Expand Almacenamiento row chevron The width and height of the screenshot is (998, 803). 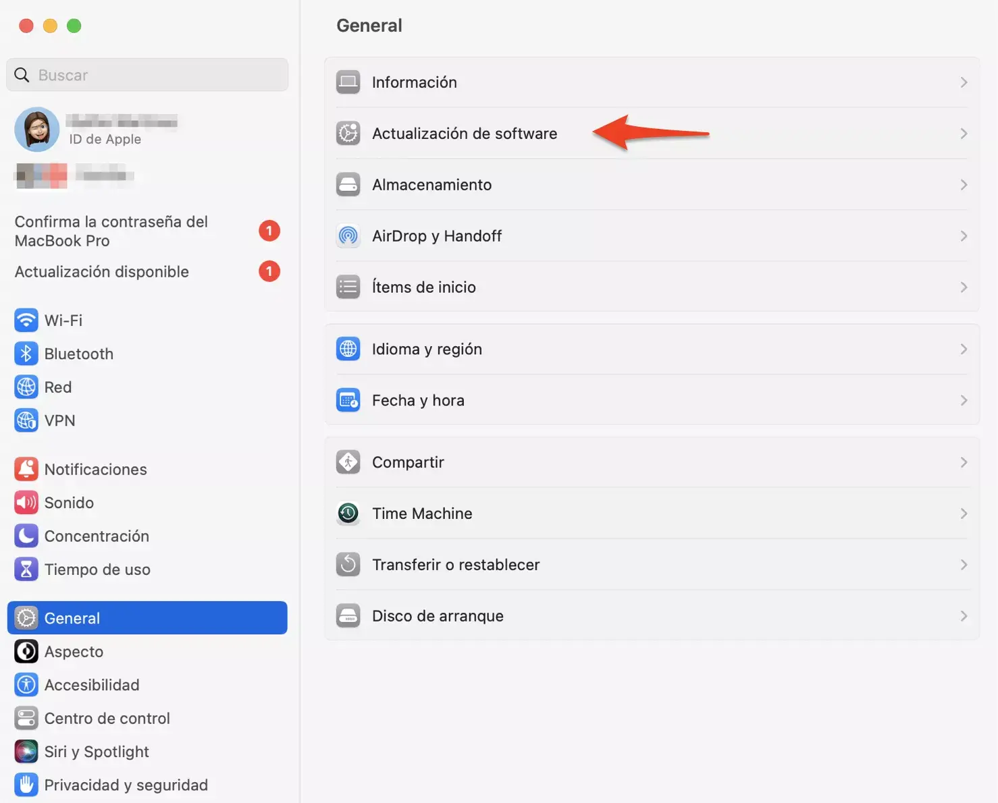pyautogui.click(x=964, y=185)
